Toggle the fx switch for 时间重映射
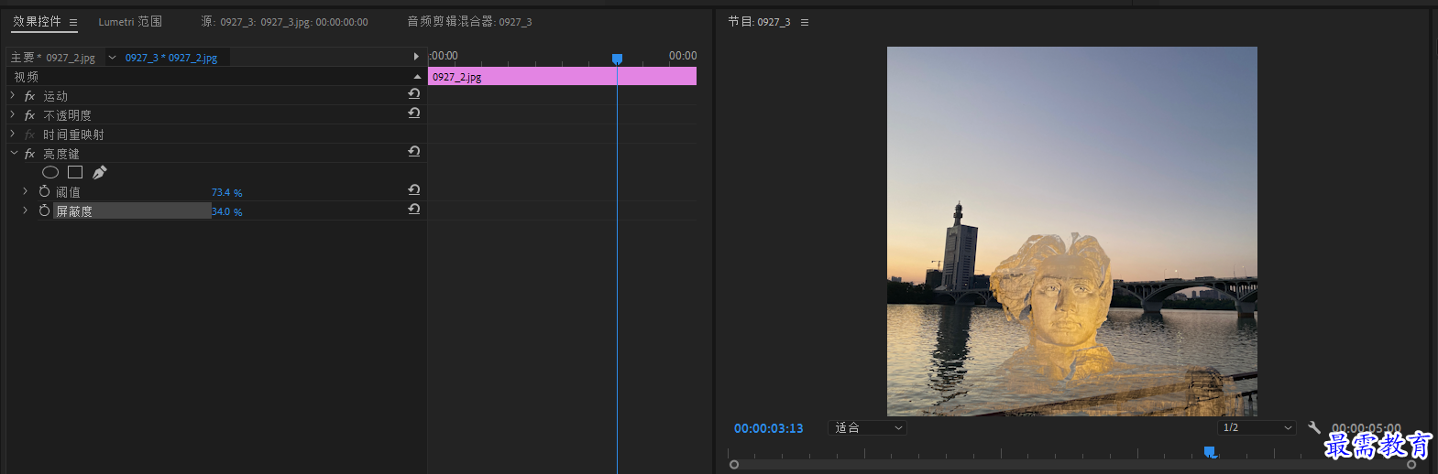Image resolution: width=1438 pixels, height=474 pixels. 29,135
